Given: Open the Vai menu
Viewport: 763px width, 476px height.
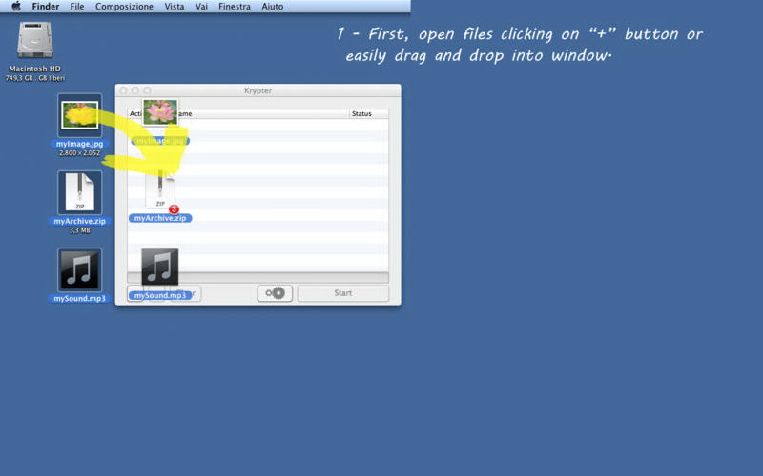Looking at the screenshot, I should [x=202, y=7].
